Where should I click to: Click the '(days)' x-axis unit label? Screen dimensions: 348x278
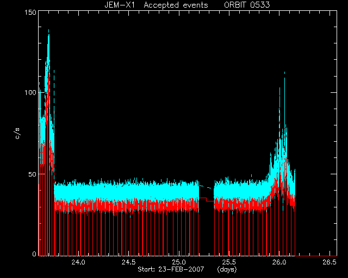tap(227, 269)
